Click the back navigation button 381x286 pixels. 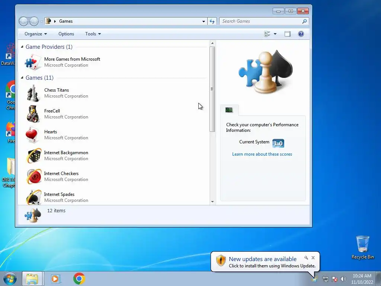(x=23, y=21)
